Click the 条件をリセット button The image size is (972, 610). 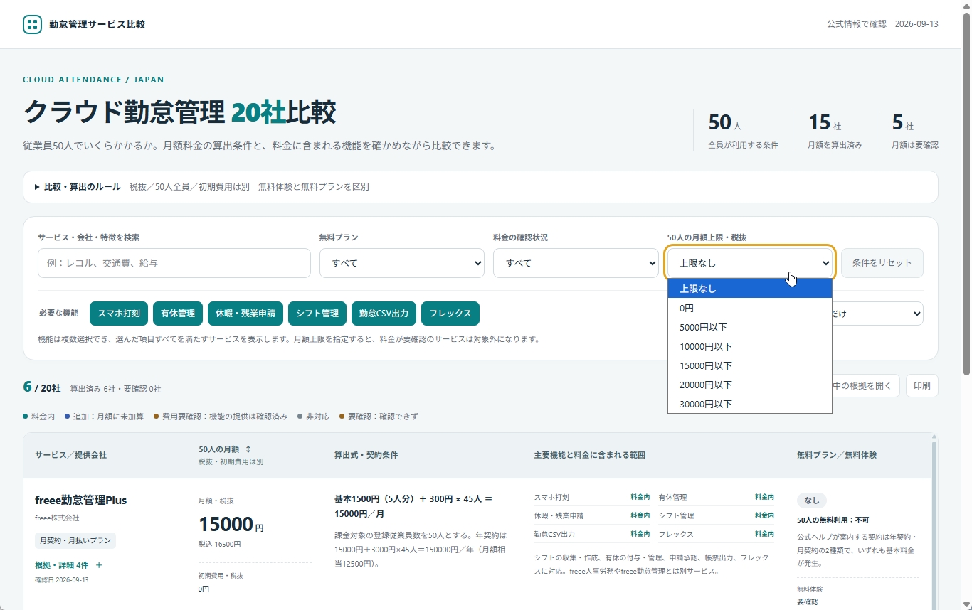(x=882, y=263)
